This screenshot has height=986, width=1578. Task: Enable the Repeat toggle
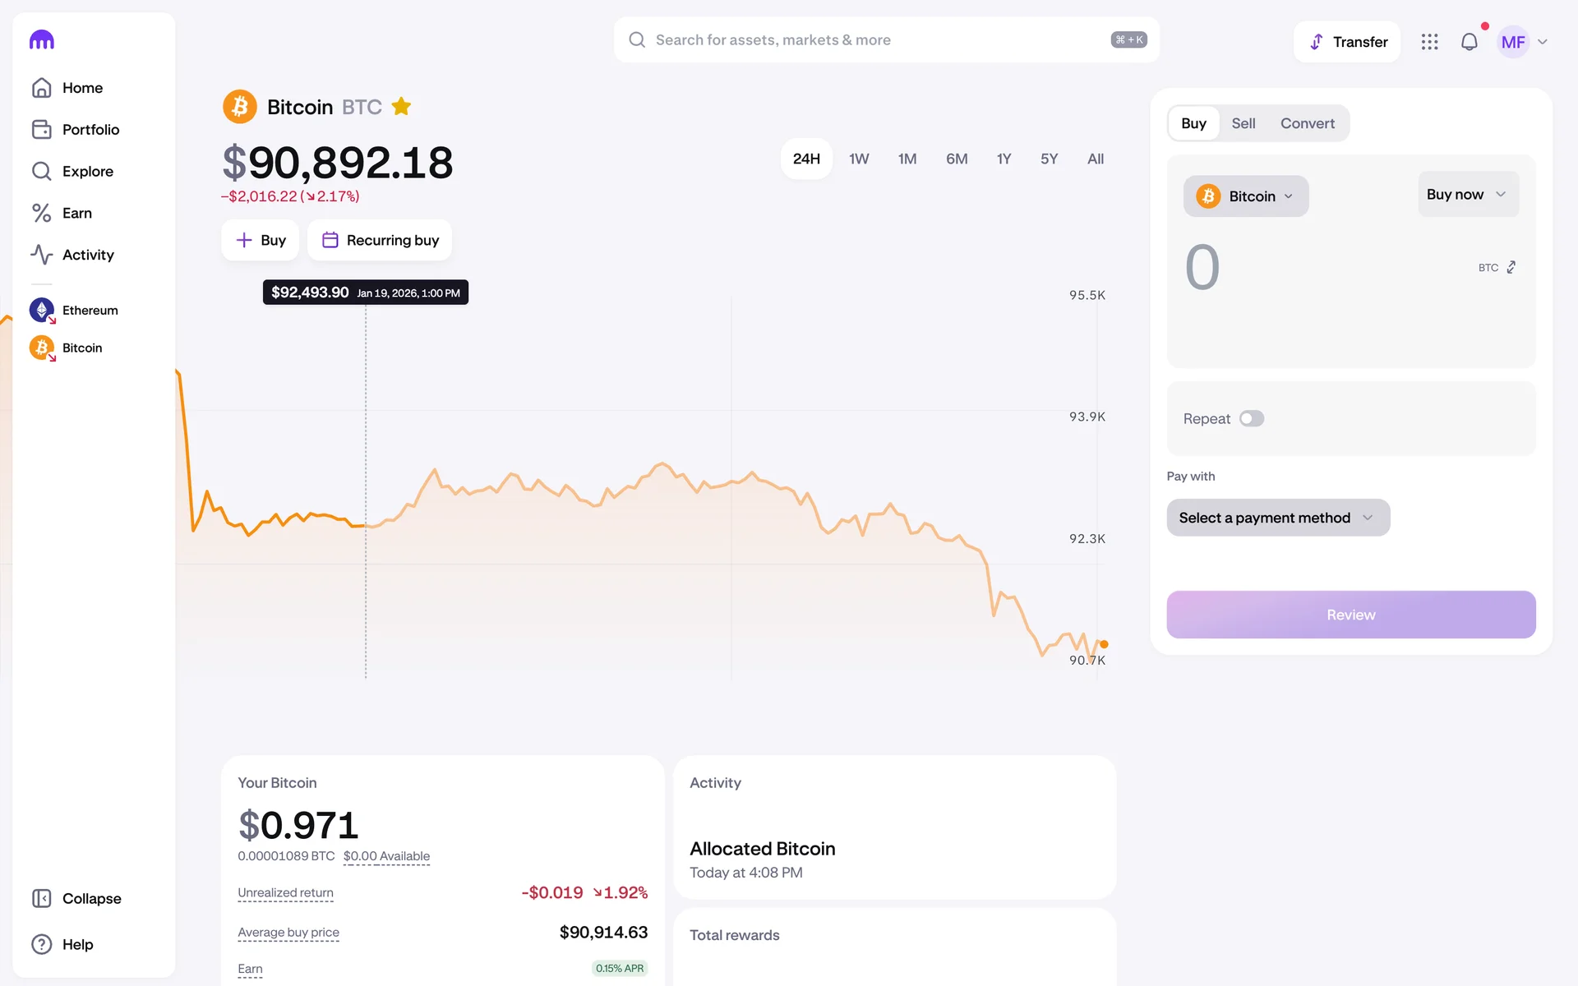point(1251,419)
